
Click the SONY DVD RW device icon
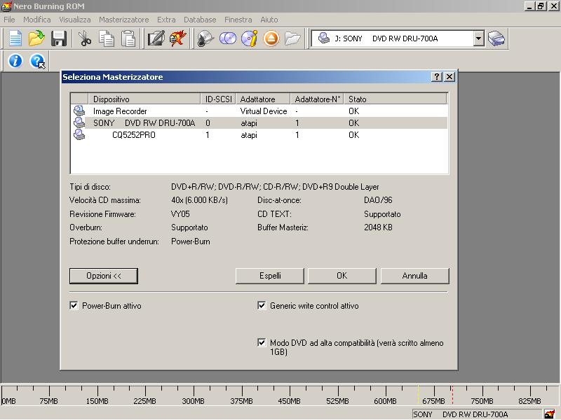pos(79,123)
